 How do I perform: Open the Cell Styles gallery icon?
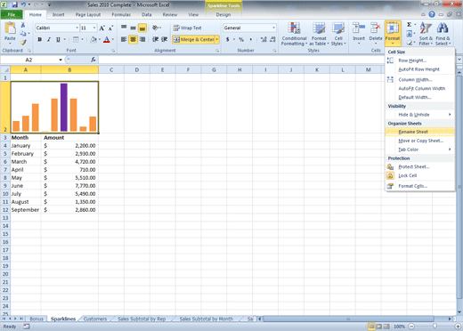point(338,28)
